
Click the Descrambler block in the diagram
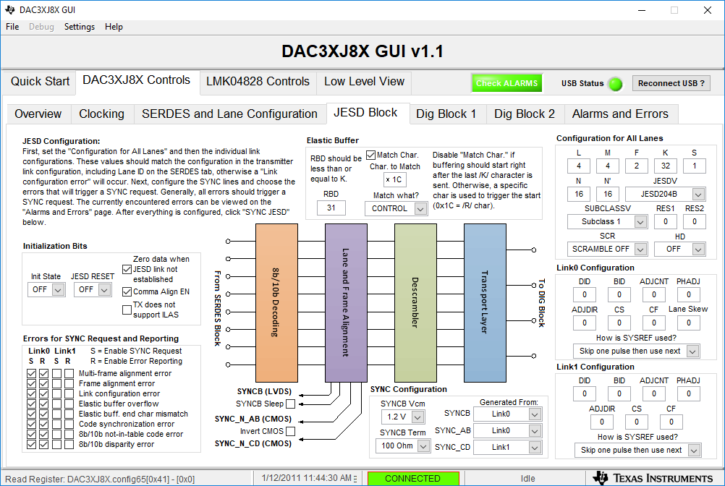coord(415,303)
